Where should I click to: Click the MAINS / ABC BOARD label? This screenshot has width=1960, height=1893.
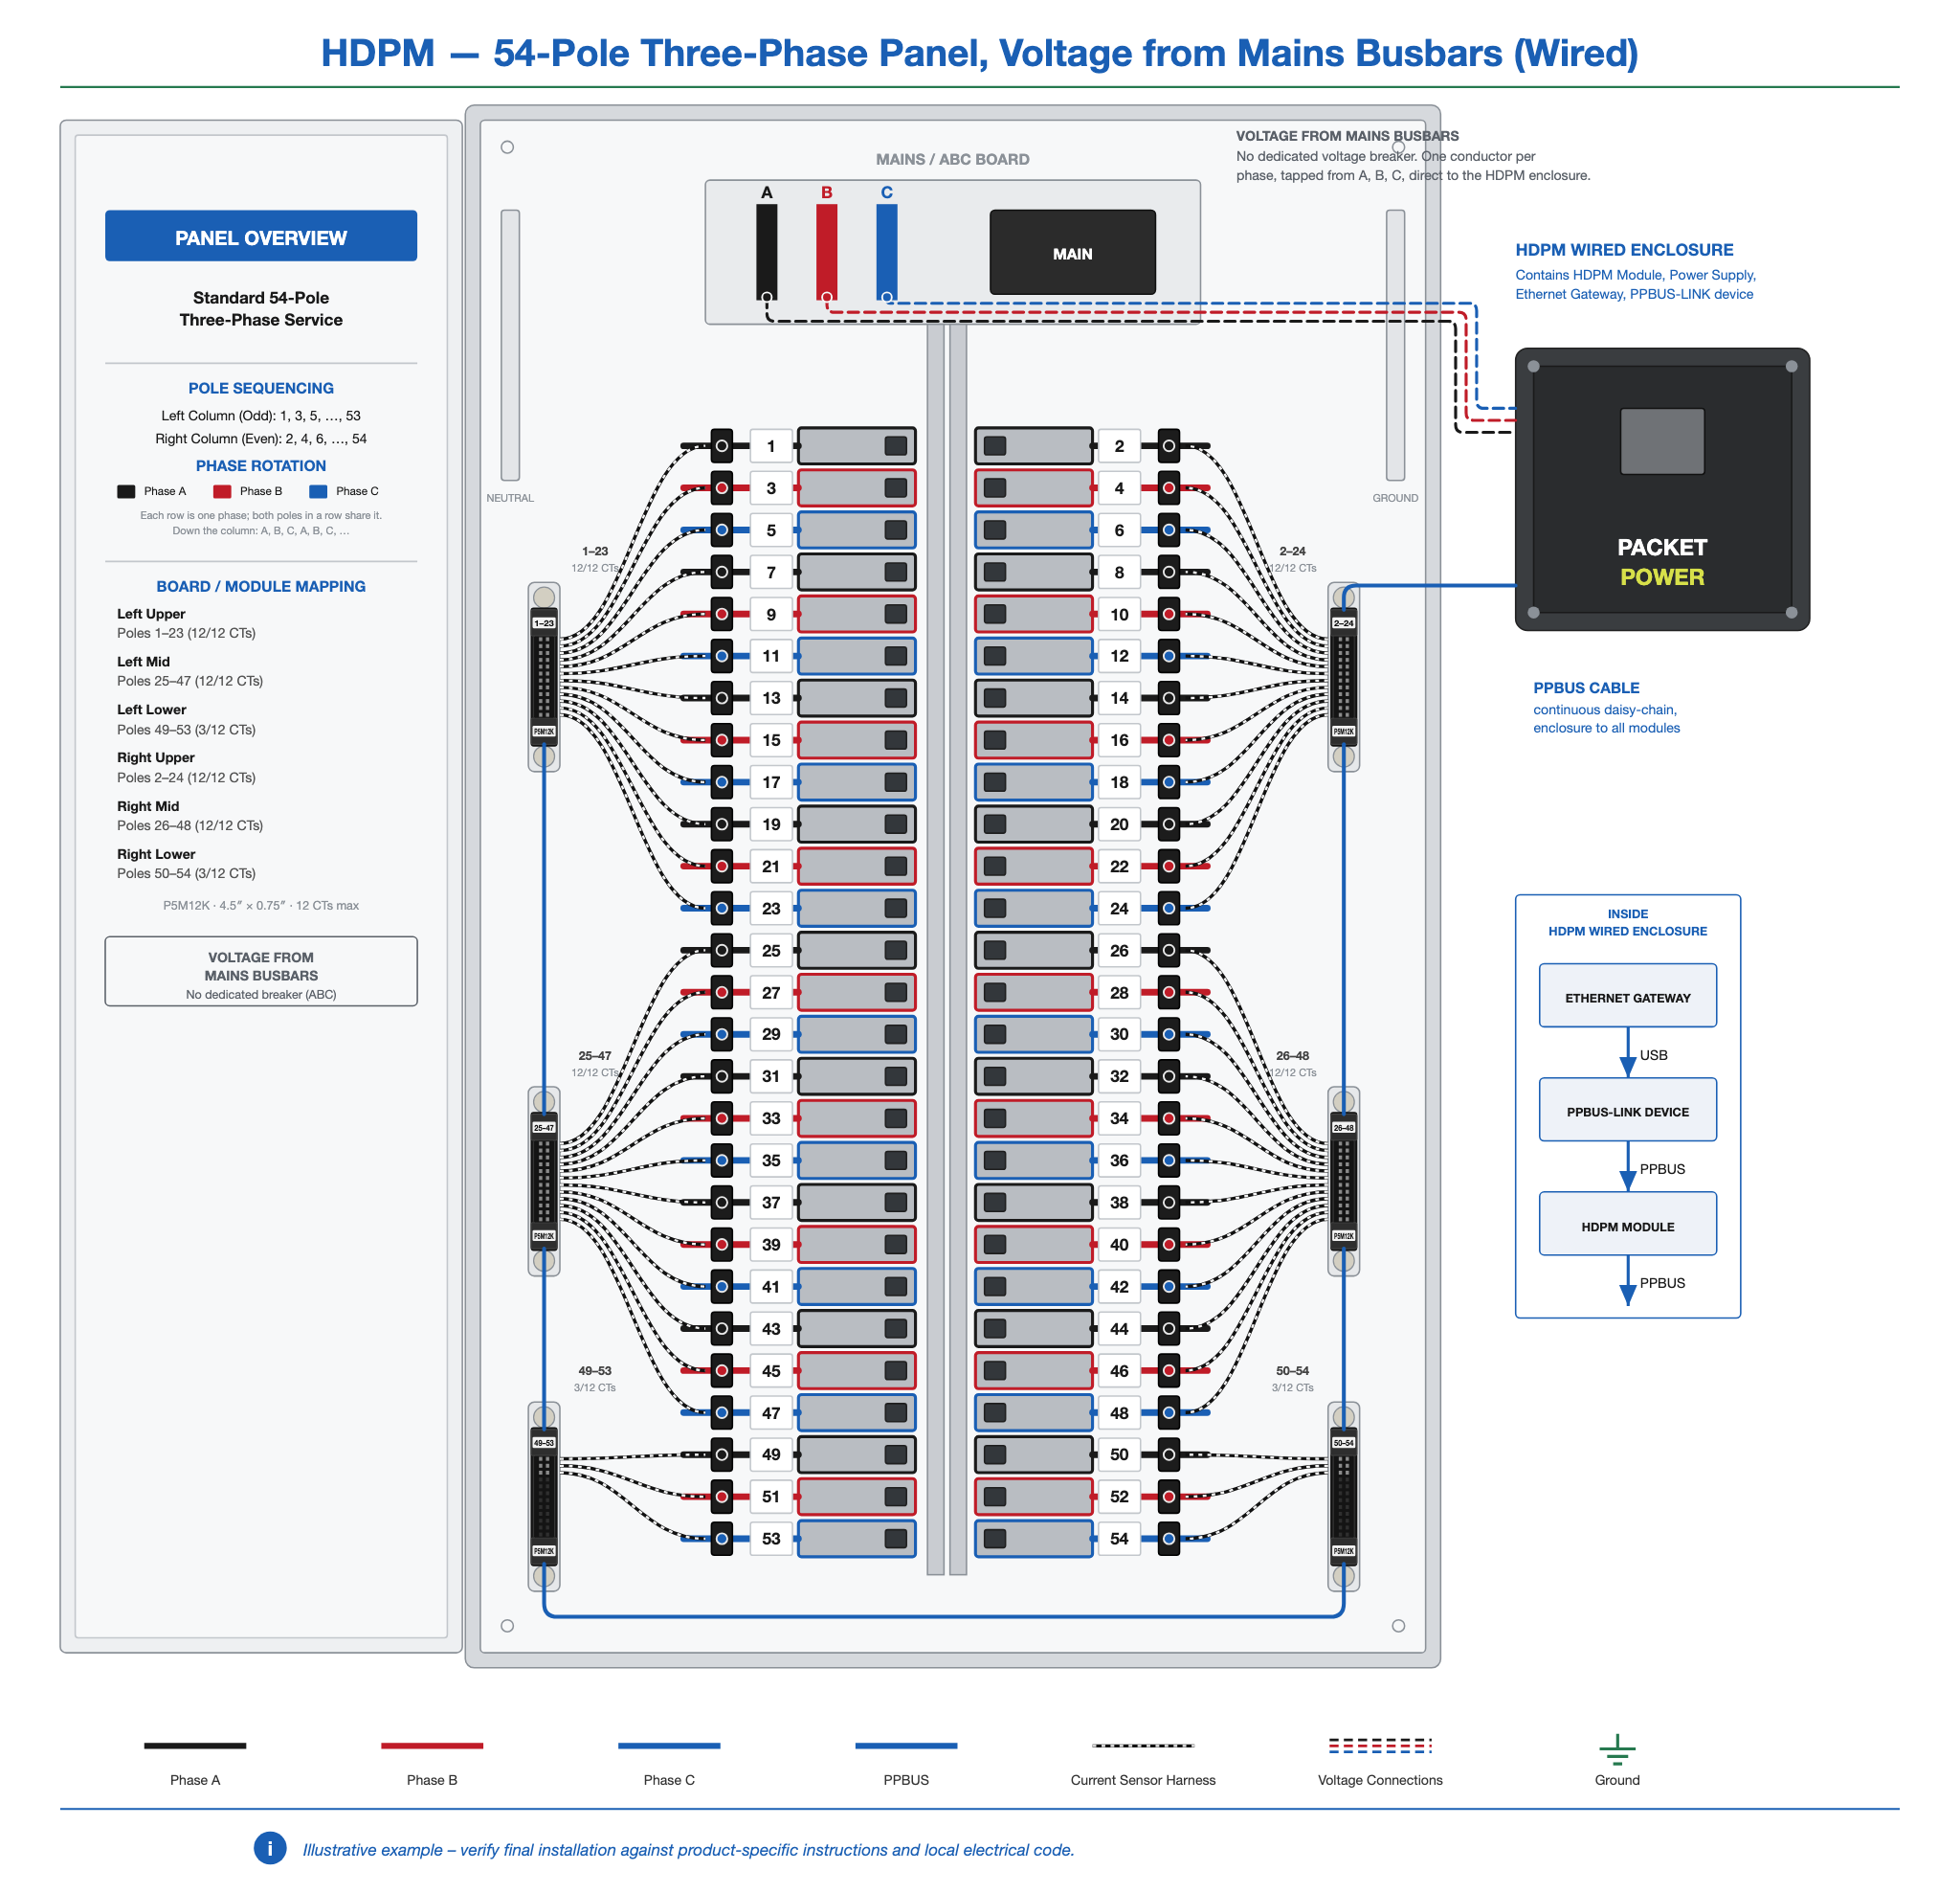tap(952, 159)
